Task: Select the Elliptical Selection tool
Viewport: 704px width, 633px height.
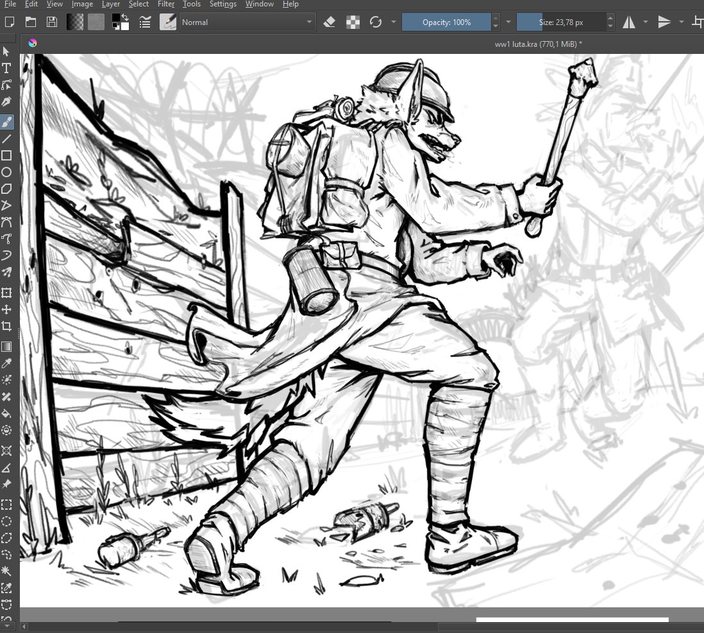Action: 6,521
